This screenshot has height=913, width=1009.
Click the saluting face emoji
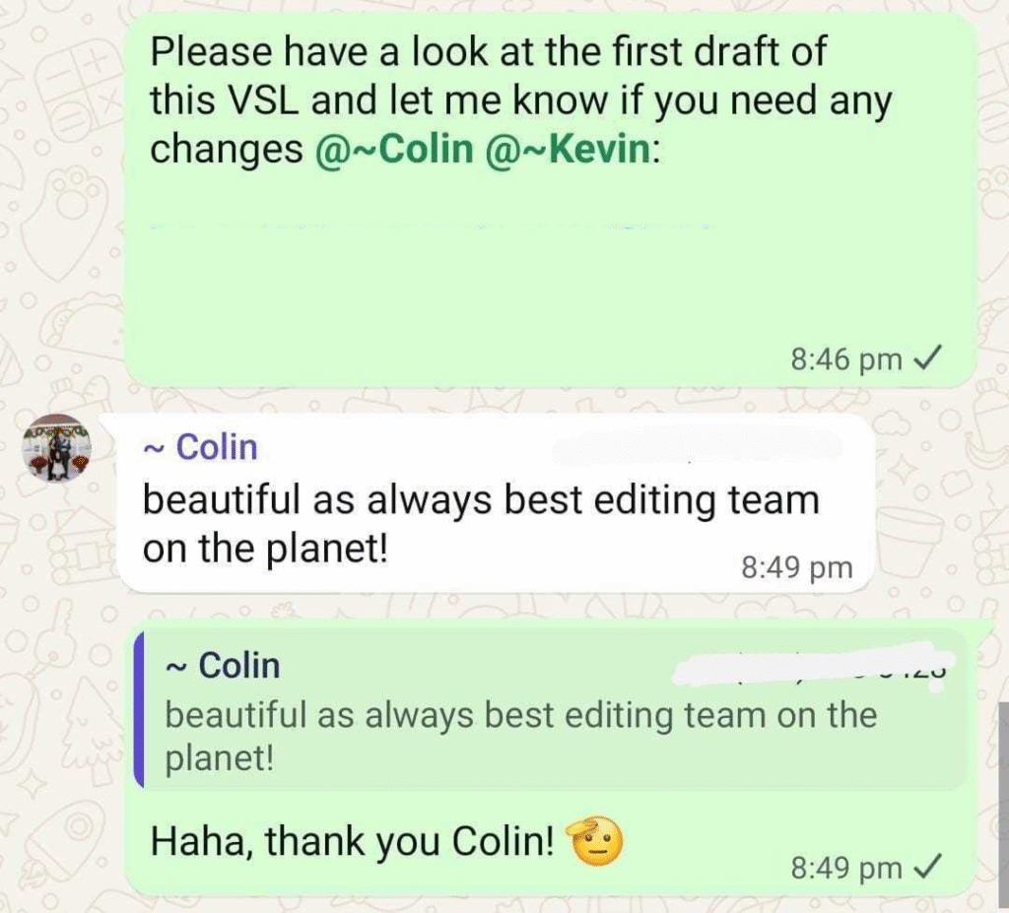(x=594, y=841)
